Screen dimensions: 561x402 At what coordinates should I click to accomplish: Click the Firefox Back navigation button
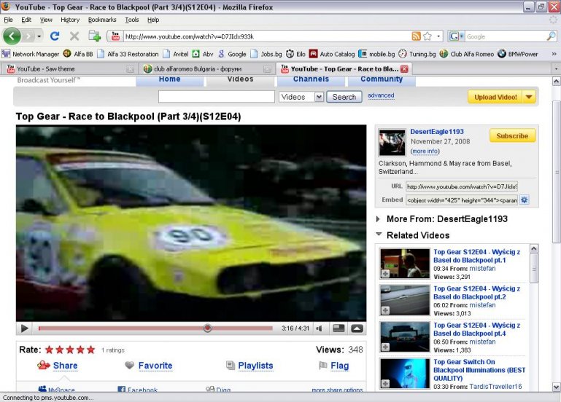tap(12, 36)
